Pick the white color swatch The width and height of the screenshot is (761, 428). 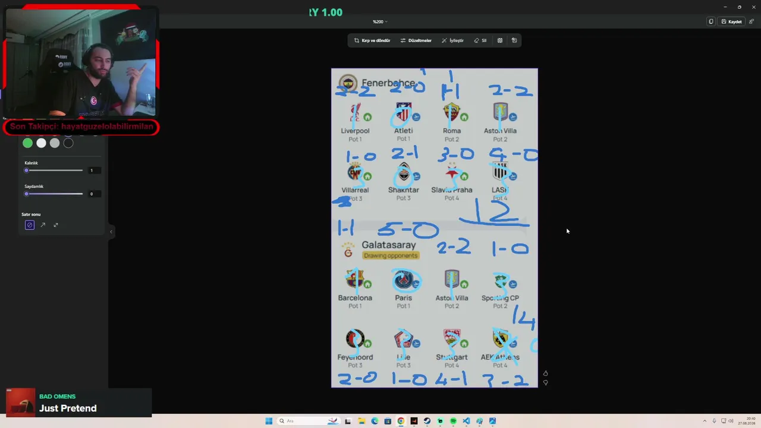(x=41, y=143)
